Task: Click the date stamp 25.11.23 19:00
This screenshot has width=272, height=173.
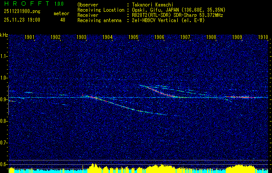Action: 22,20
